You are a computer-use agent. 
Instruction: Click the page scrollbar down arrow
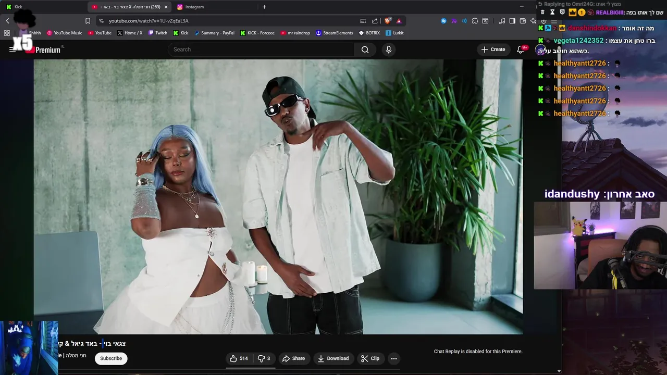coord(559,371)
